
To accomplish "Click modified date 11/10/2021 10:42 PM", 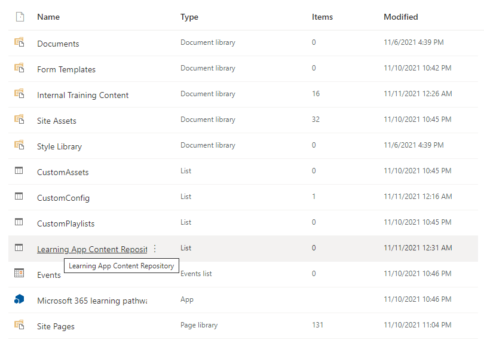I will (417, 68).
